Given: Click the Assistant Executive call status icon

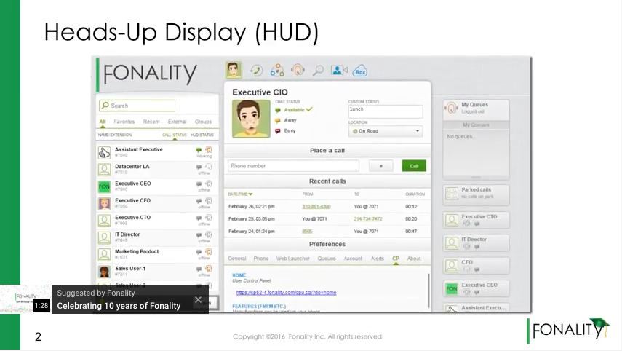Looking at the screenshot, I should (x=209, y=150).
